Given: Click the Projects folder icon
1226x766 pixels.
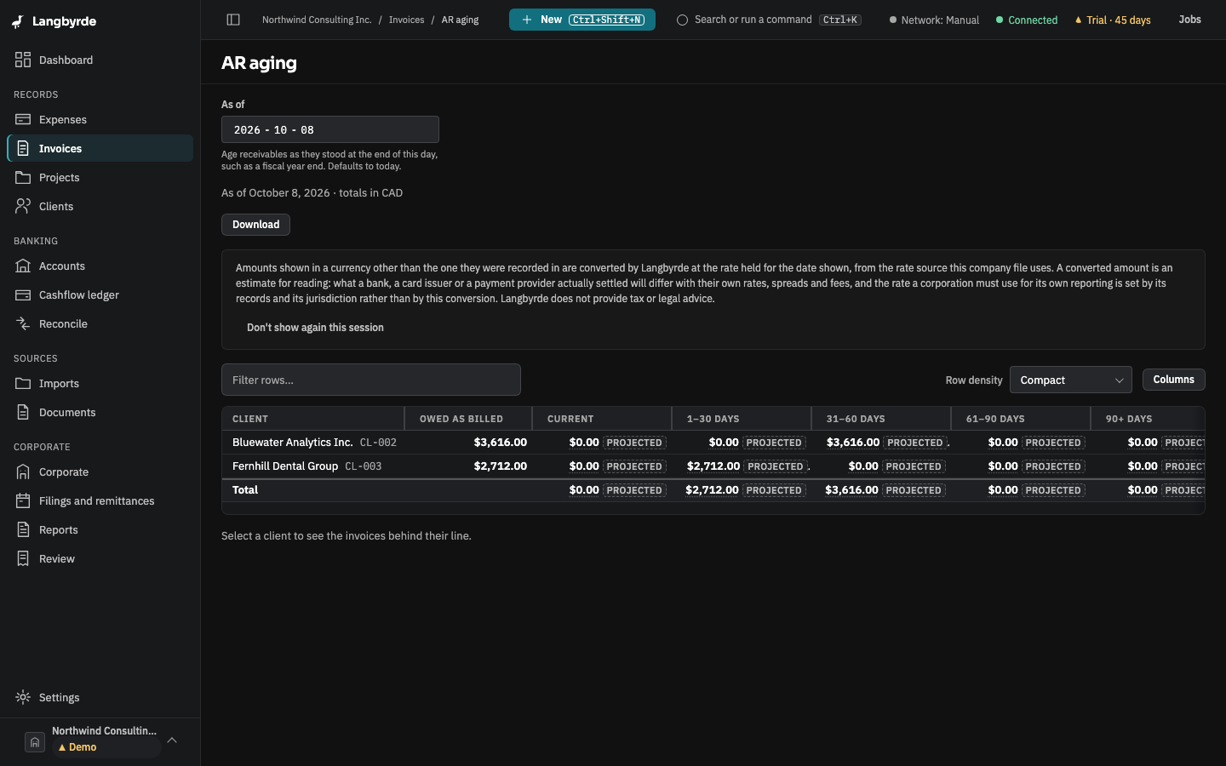Looking at the screenshot, I should (23, 177).
